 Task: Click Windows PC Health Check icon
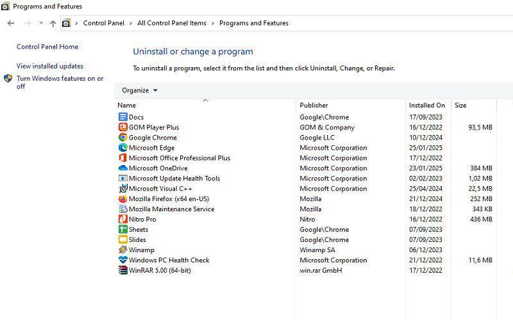[x=122, y=260]
